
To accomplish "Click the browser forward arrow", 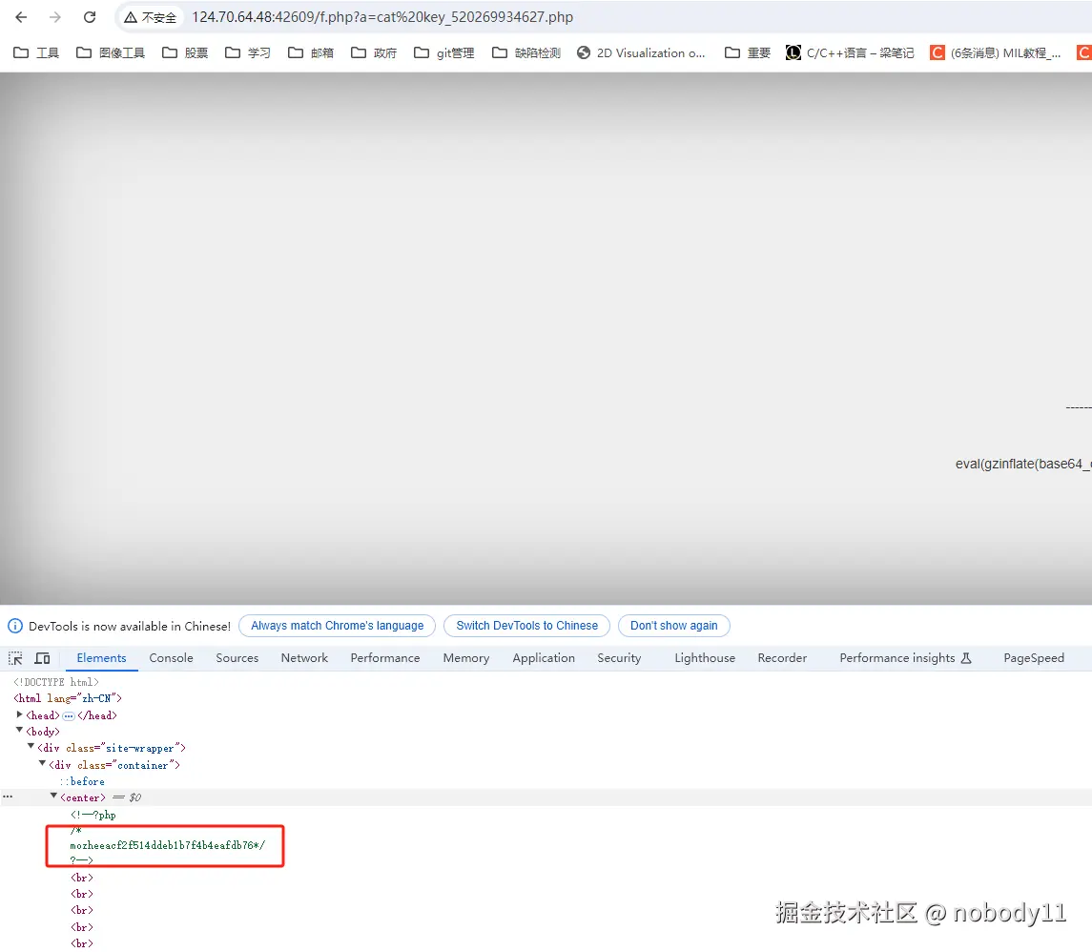I will pos(55,17).
